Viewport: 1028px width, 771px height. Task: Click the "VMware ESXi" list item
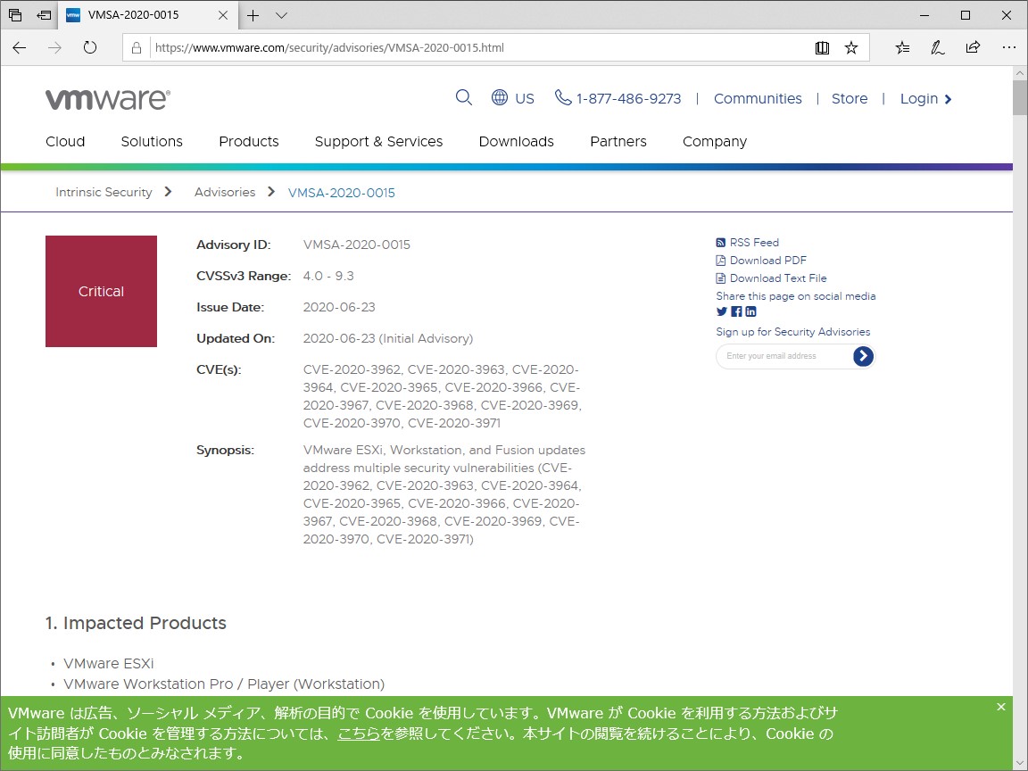click(x=109, y=664)
